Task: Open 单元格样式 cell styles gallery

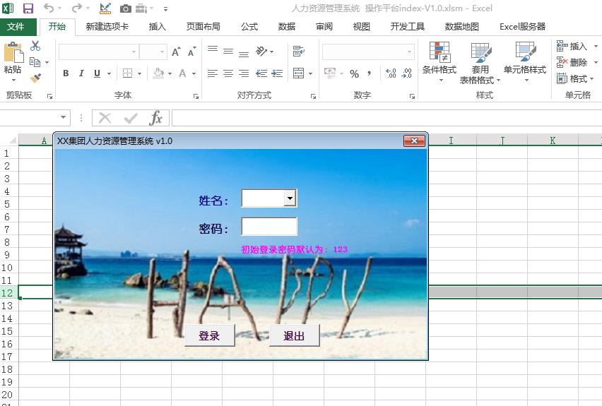Action: pos(525,61)
